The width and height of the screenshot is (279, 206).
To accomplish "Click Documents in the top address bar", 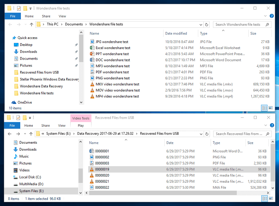I will [74, 24].
